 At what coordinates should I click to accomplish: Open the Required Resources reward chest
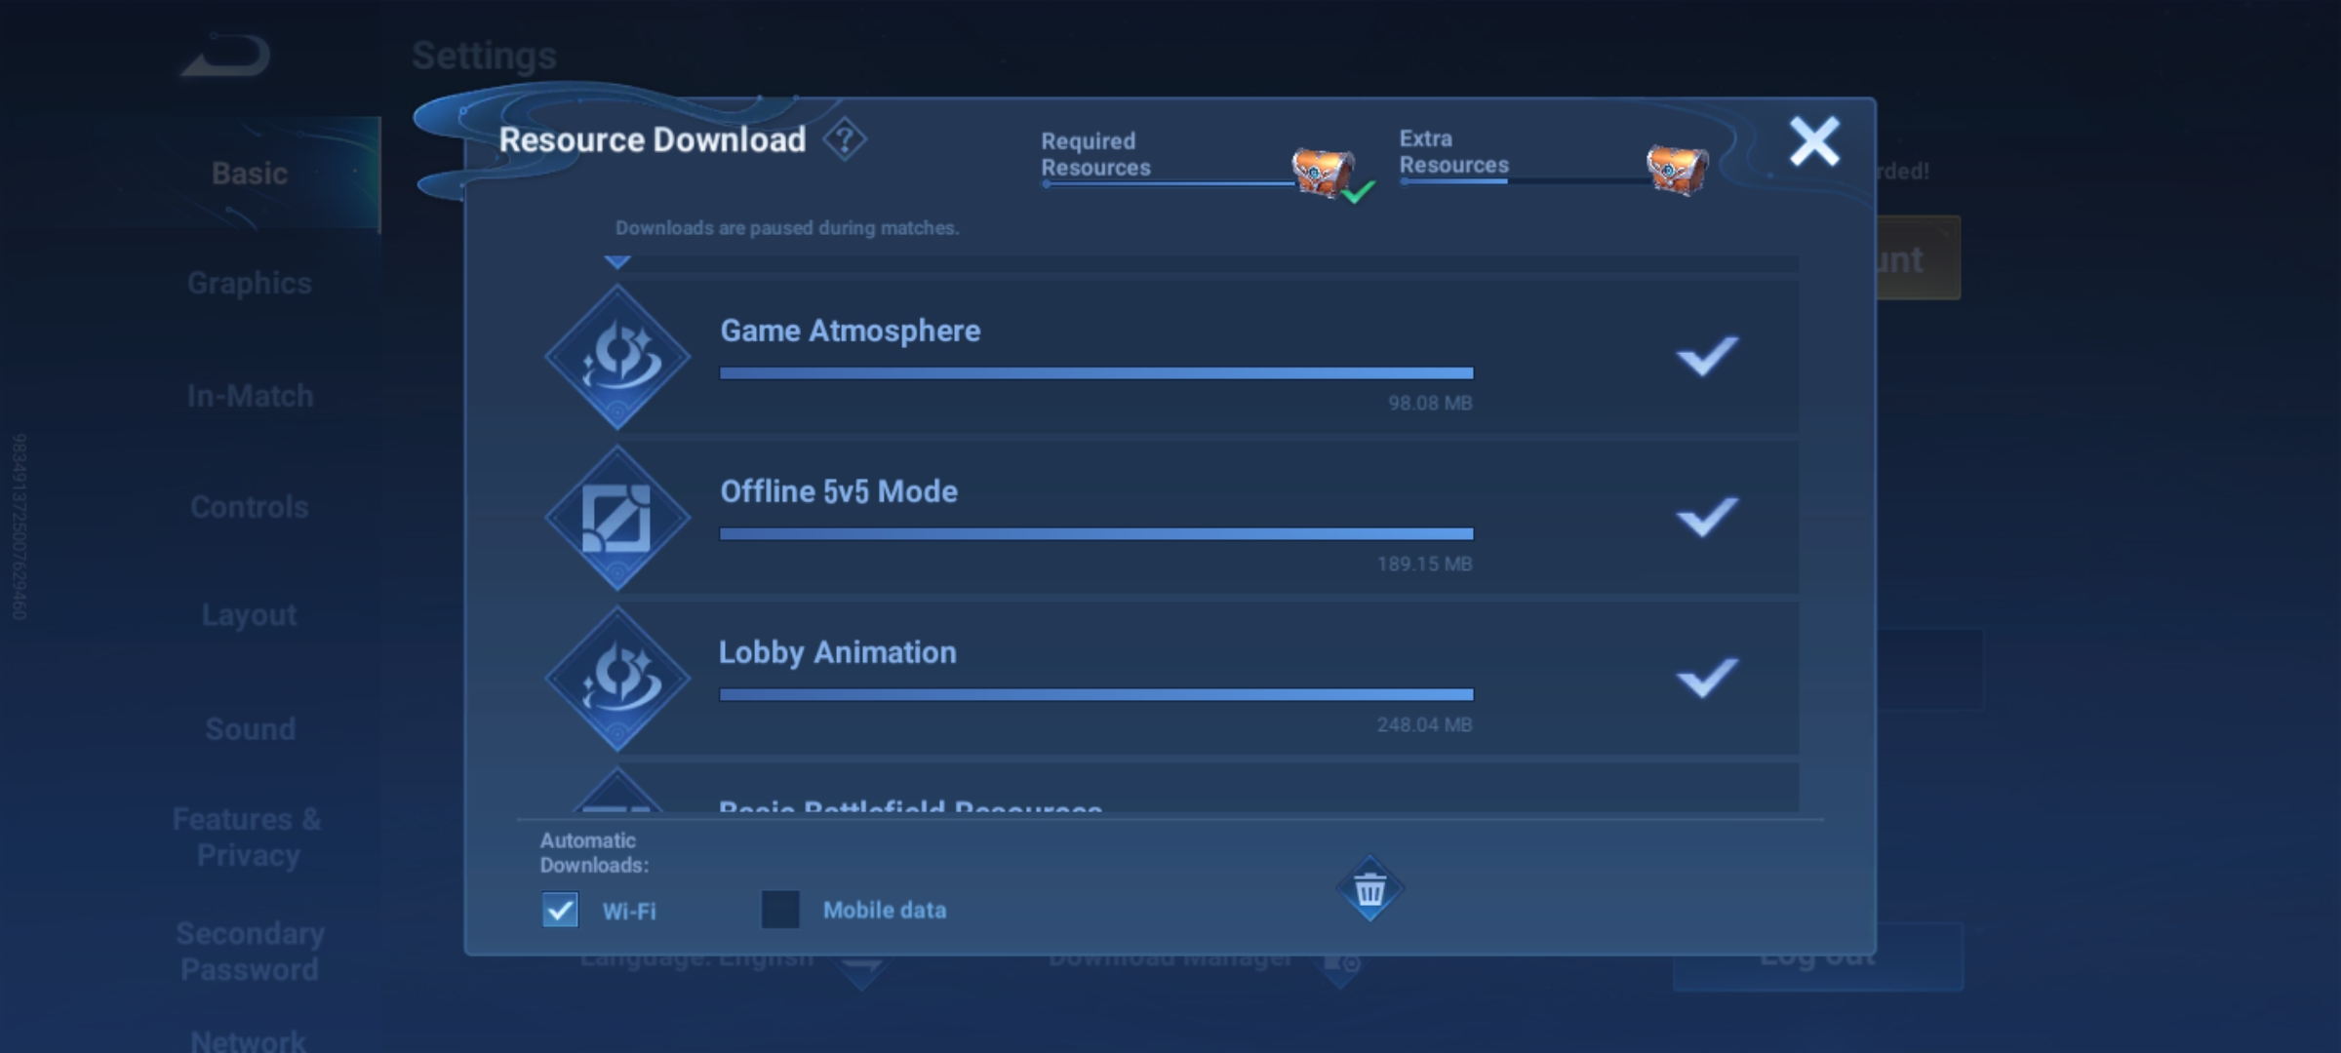click(1323, 173)
